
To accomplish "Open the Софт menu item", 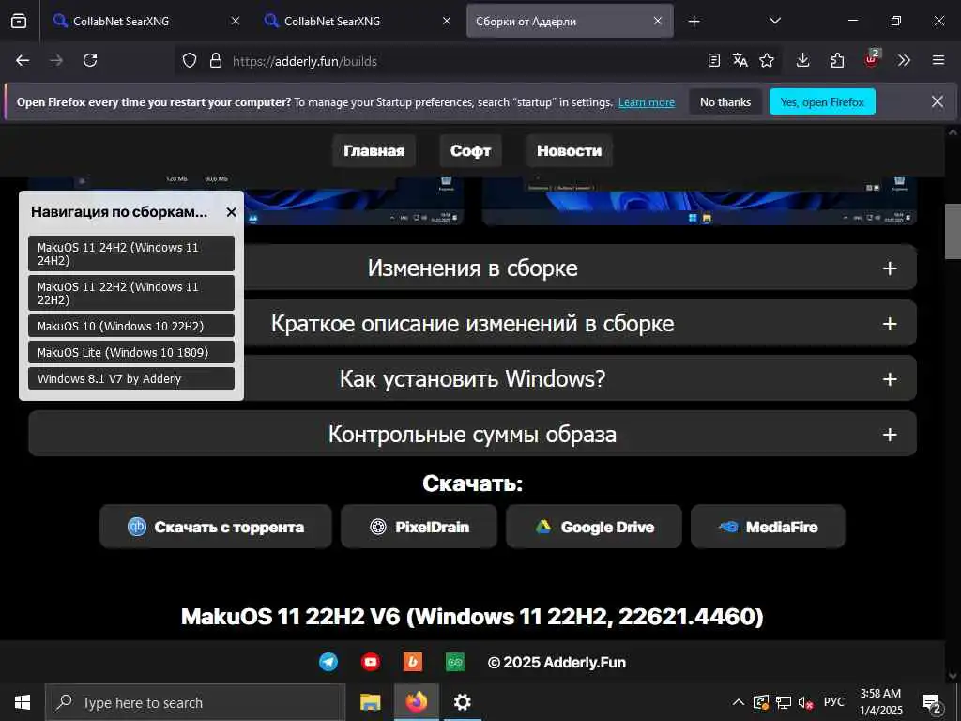I will pos(470,151).
